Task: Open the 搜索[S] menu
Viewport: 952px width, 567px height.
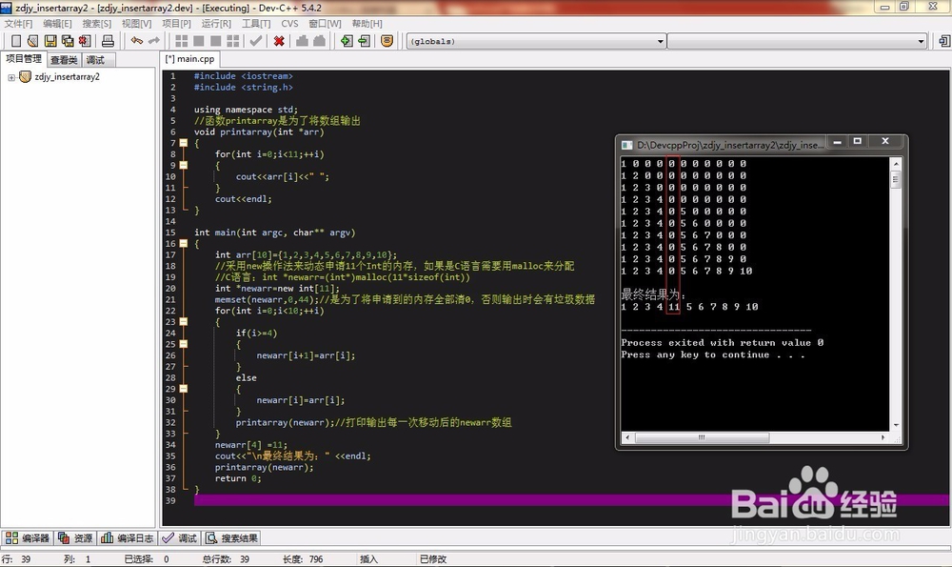Action: click(97, 24)
